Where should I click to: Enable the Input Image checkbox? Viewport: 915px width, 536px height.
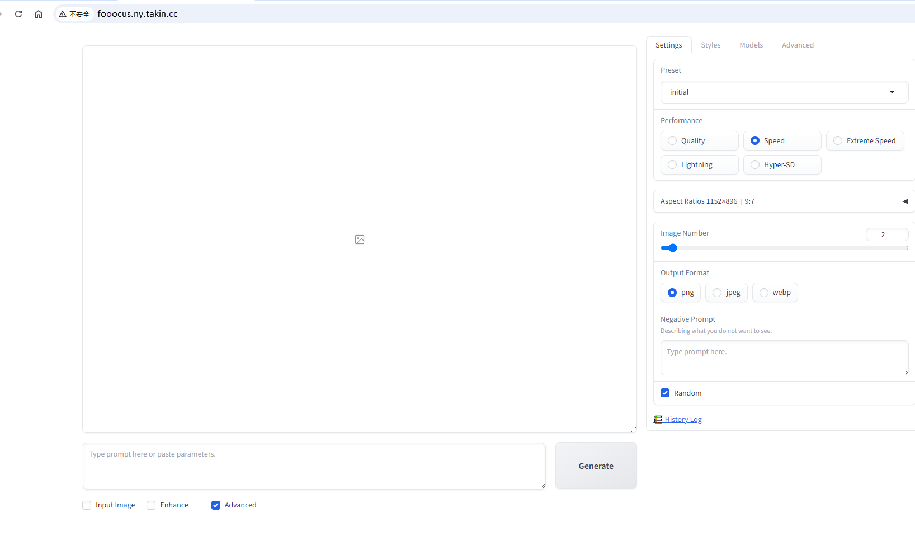click(87, 505)
